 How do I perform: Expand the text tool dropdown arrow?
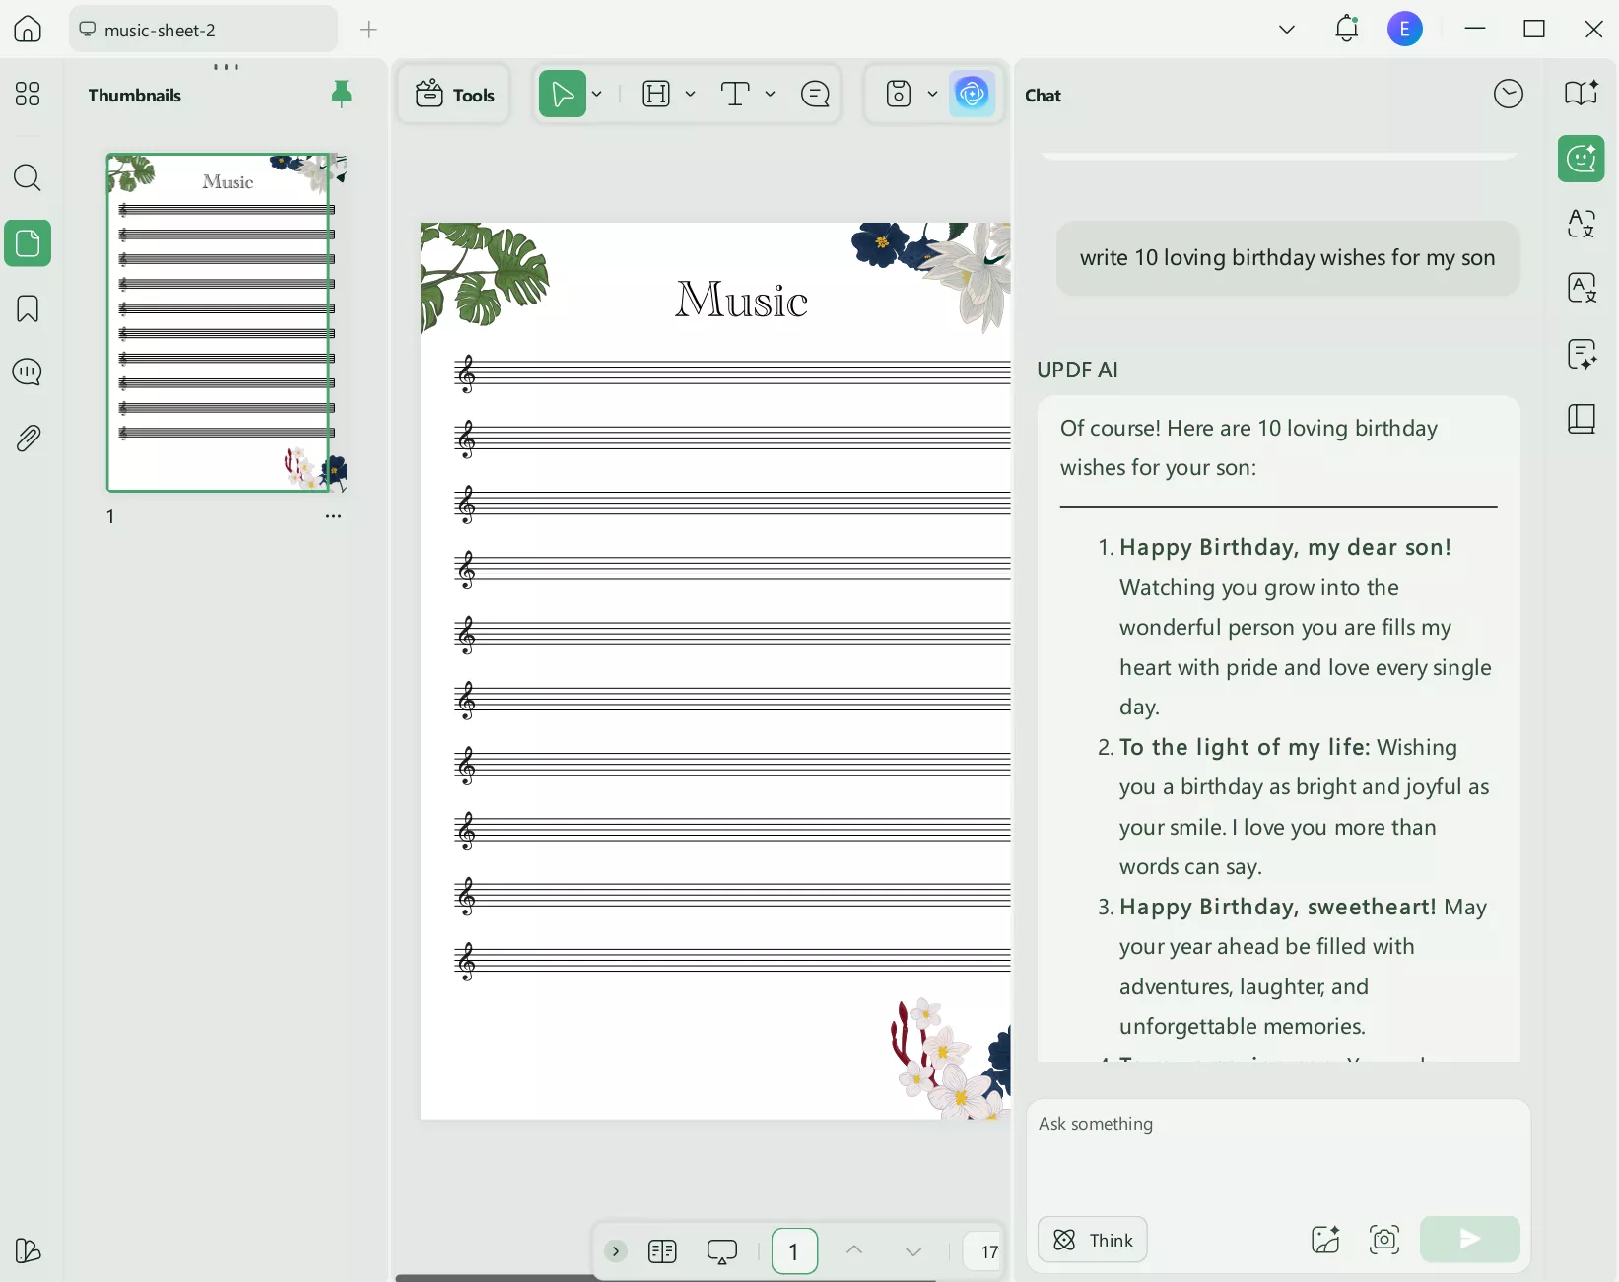click(x=771, y=95)
